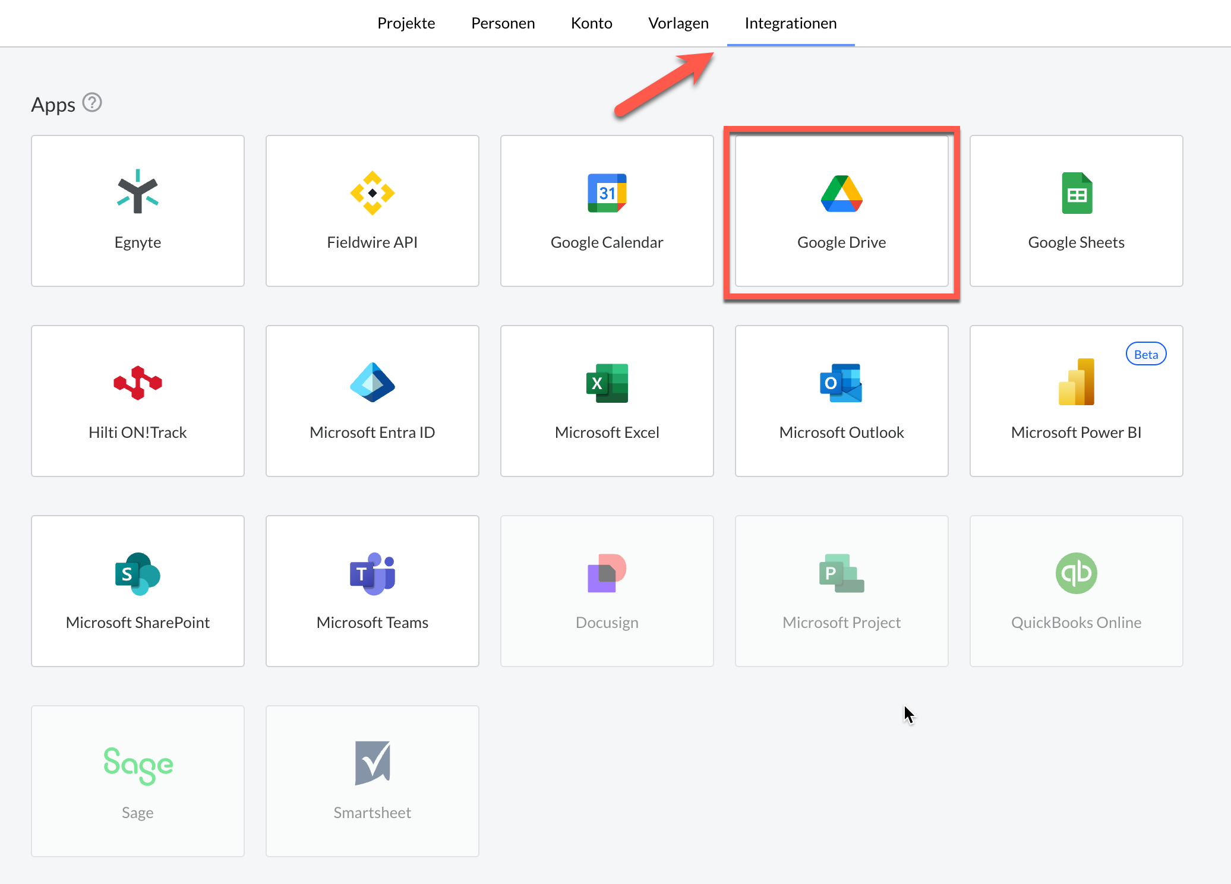
Task: Click the Microsoft Entra ID label
Action: (x=373, y=432)
